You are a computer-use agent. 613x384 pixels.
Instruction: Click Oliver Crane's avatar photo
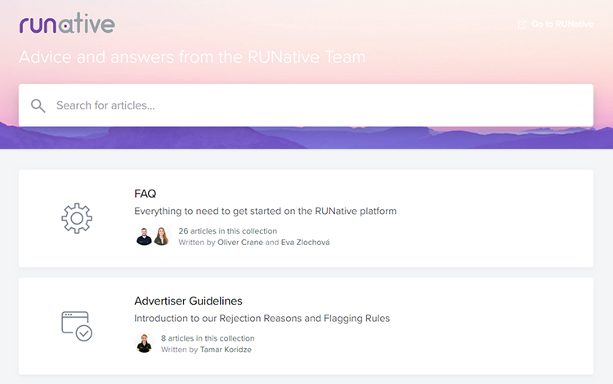click(144, 236)
